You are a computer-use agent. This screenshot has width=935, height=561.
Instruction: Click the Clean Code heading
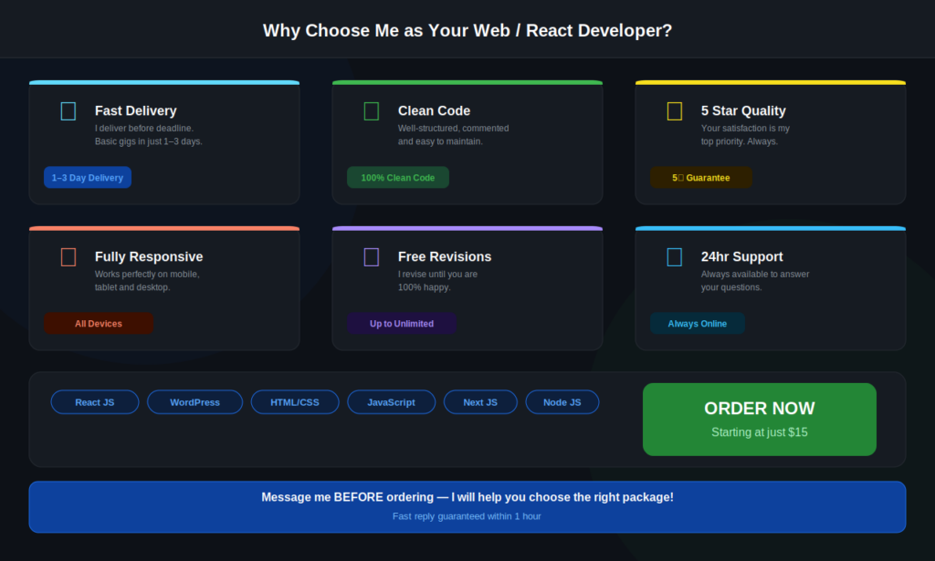[x=434, y=110]
